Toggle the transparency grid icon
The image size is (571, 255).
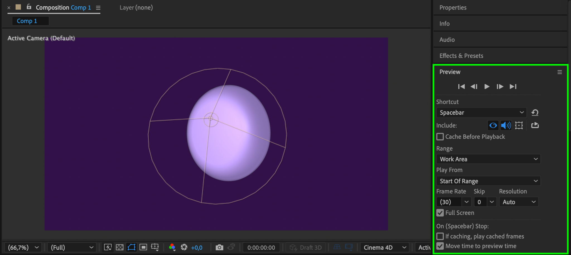(x=120, y=247)
